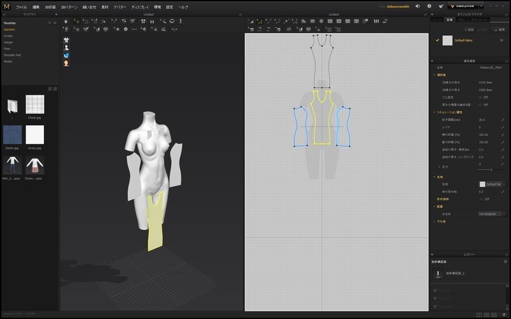Open the ファイル menu
The height and width of the screenshot is (319, 511).
[x=21, y=6]
